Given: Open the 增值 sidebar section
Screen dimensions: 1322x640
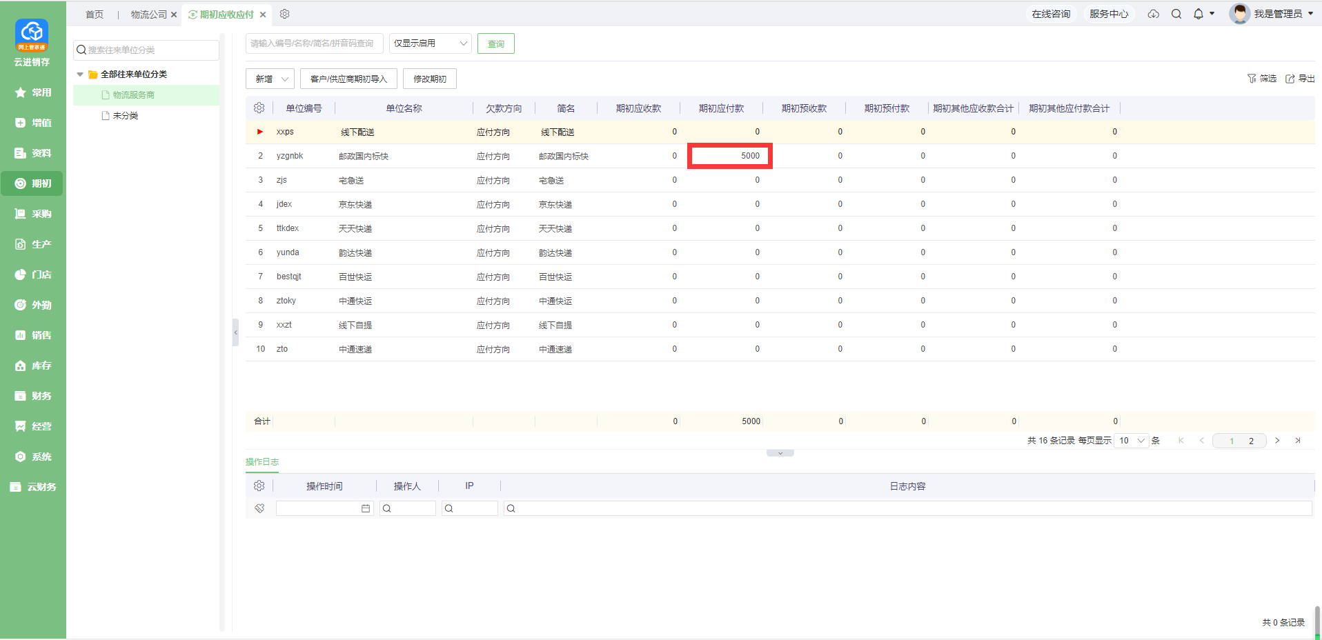Looking at the screenshot, I should (x=33, y=123).
